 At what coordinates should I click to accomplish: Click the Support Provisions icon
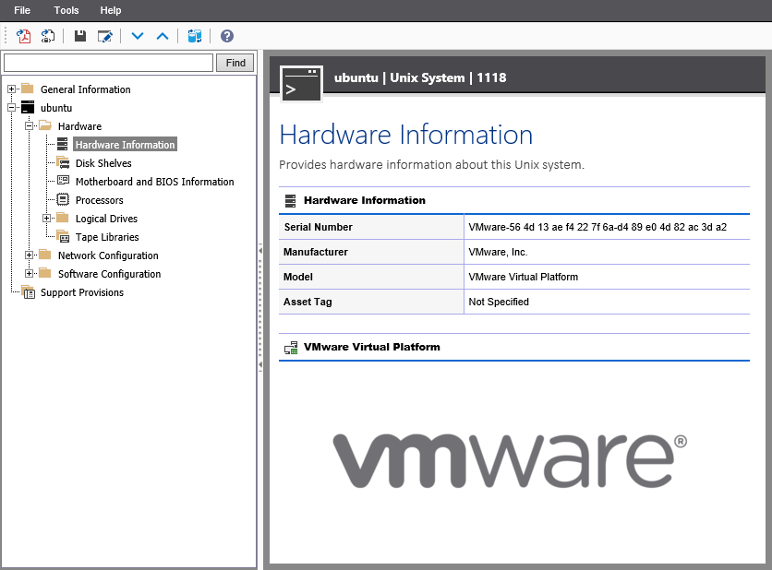tap(28, 292)
